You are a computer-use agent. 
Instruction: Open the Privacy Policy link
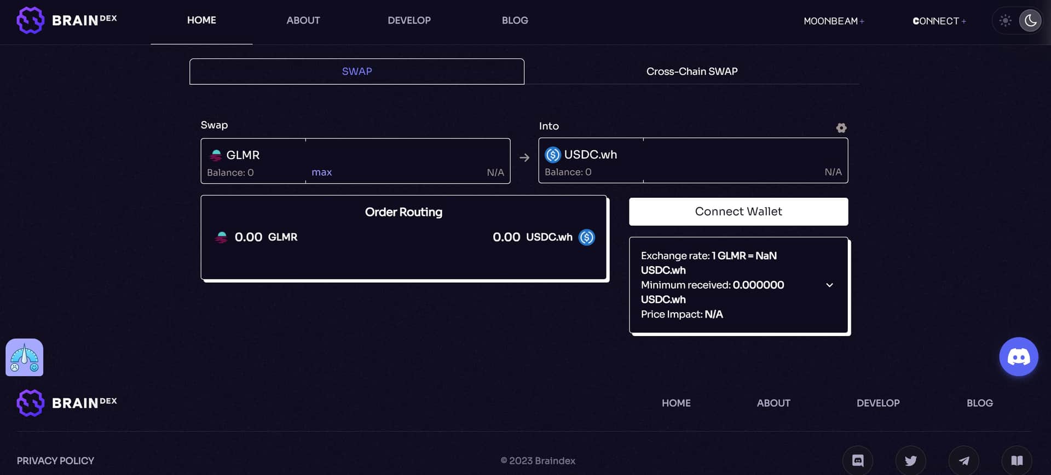tap(55, 461)
